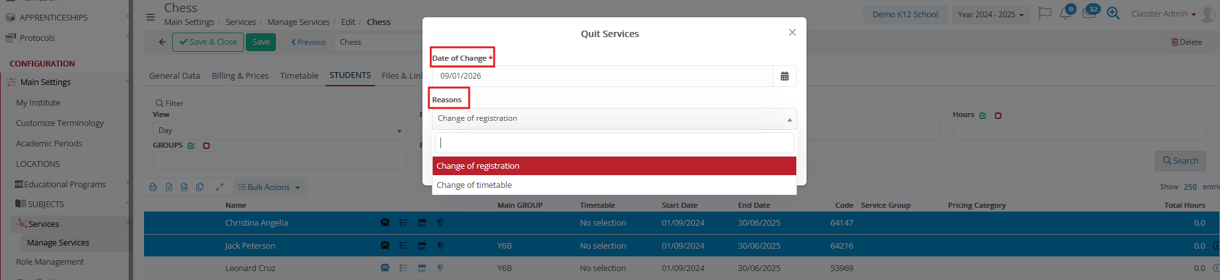Open the Date of Change calendar picker
1220x280 pixels.
(x=784, y=76)
